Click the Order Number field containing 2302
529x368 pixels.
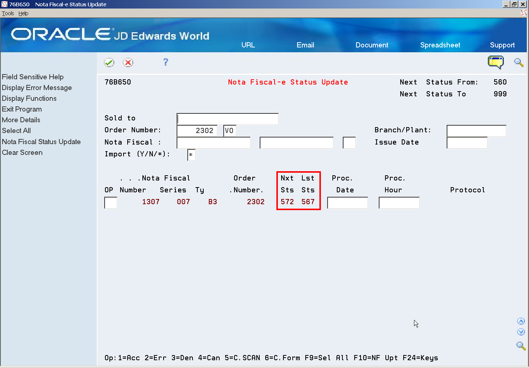click(x=197, y=131)
